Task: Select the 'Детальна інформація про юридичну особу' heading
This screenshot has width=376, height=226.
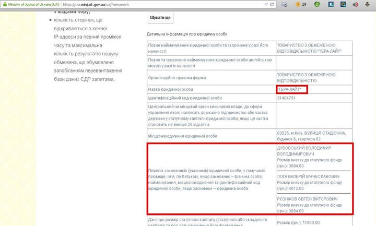Action: coord(187,34)
